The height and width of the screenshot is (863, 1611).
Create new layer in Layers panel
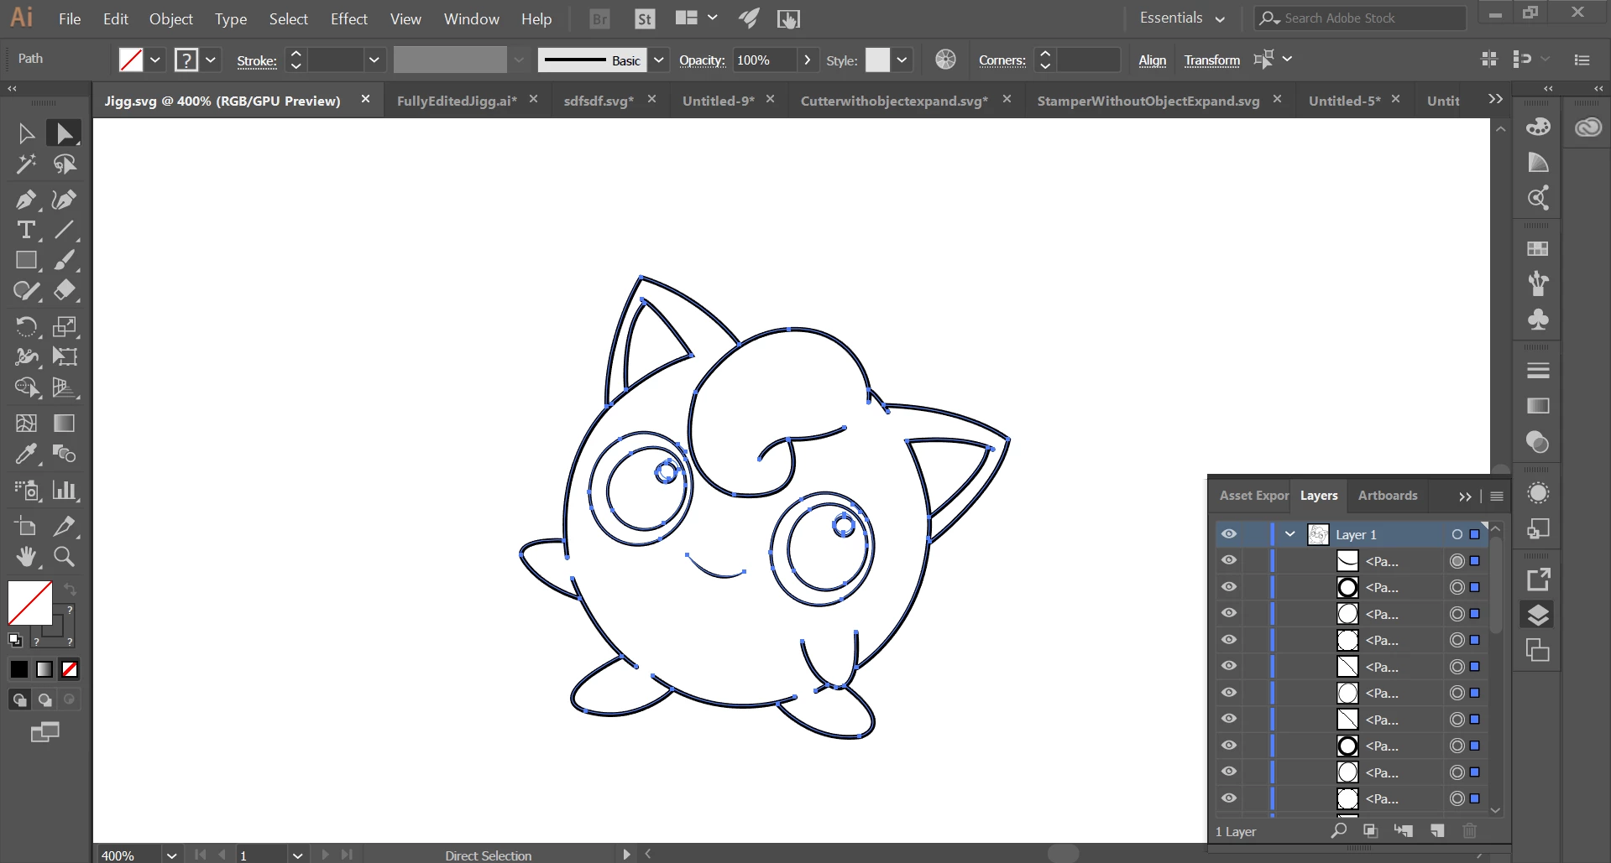coord(1437,830)
